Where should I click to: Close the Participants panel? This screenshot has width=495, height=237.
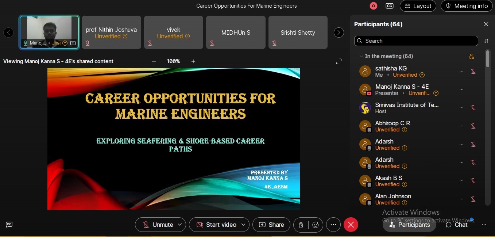[486, 24]
